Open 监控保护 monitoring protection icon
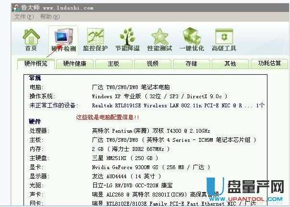This screenshot has height=207, width=290. point(96,40)
